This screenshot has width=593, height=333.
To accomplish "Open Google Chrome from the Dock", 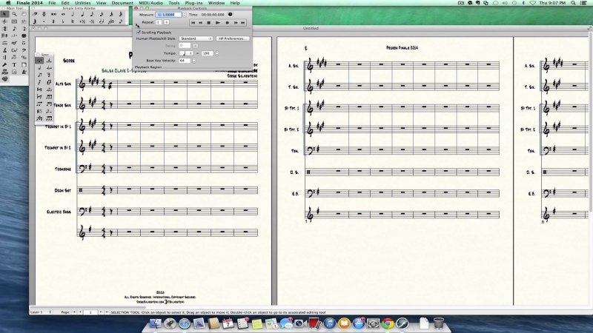I will click(388, 323).
